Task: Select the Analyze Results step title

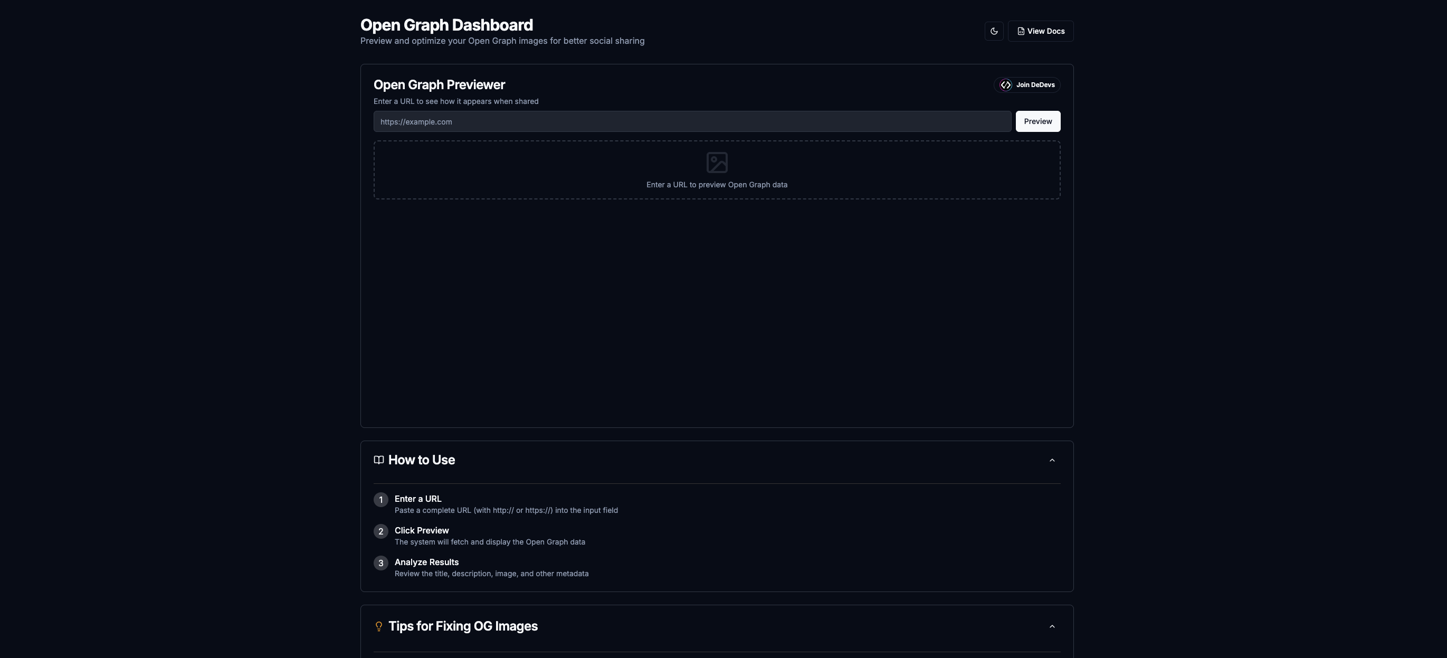Action: point(426,562)
